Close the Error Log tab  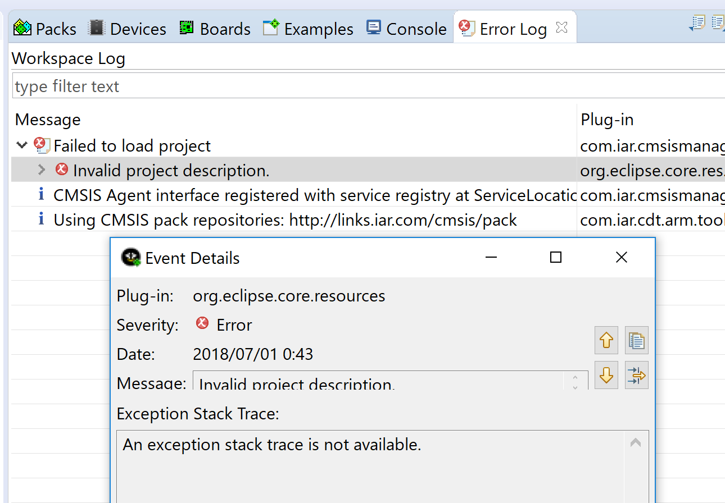click(561, 28)
